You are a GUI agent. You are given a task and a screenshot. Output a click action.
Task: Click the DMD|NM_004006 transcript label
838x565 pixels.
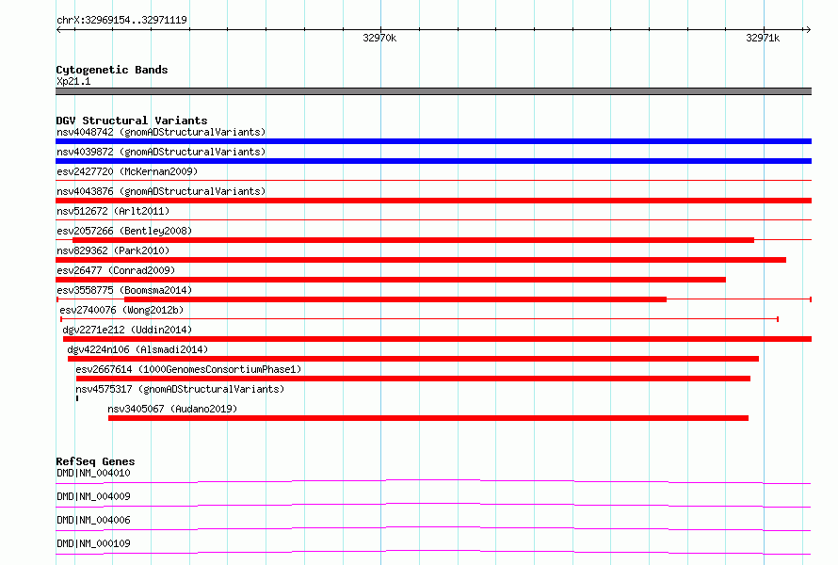[x=93, y=520]
